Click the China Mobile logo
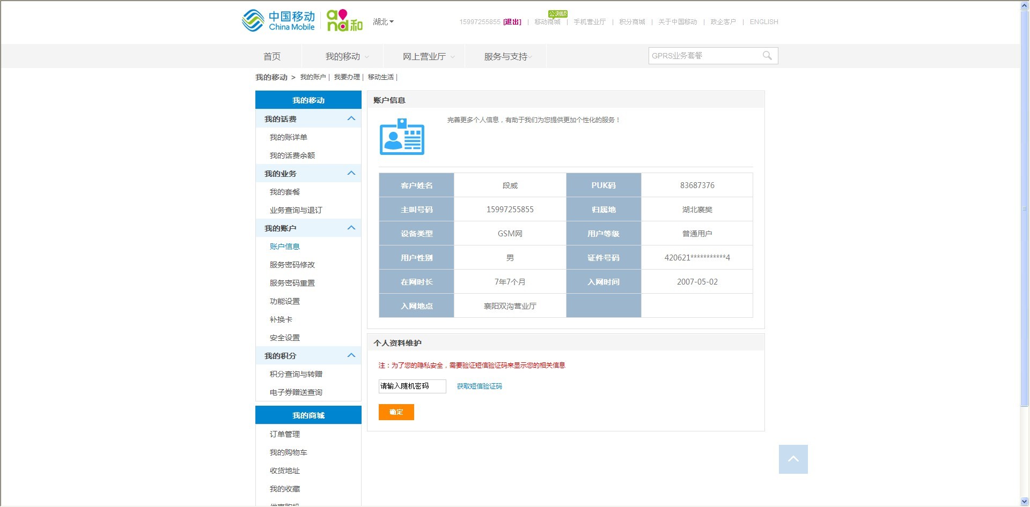Screen dimensions: 1030x507 coord(278,21)
